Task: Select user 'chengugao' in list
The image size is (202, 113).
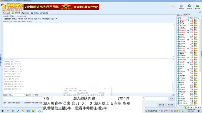Action: click(182, 61)
